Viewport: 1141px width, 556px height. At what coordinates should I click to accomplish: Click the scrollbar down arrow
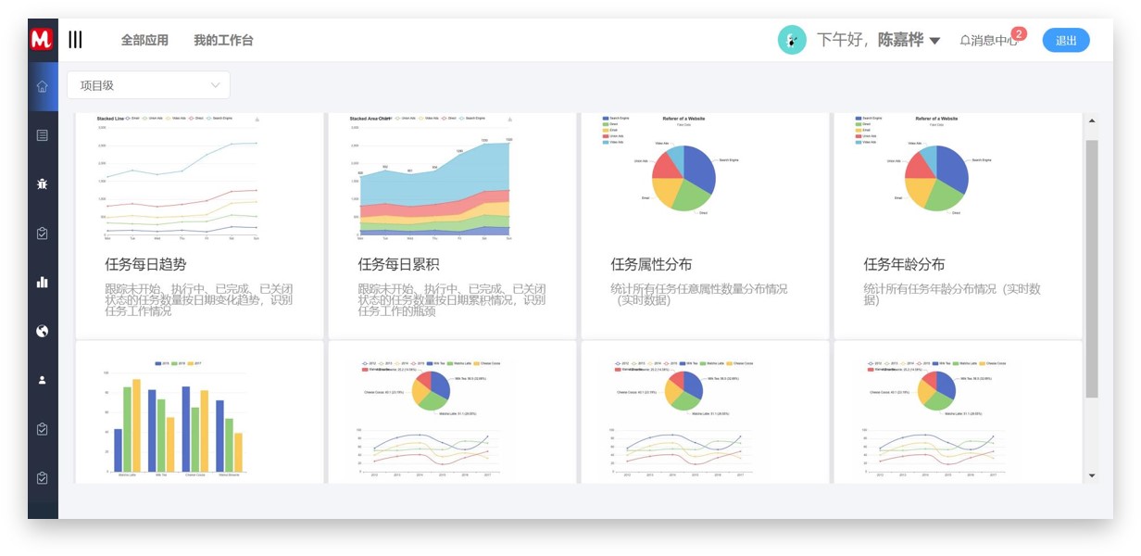(x=1091, y=475)
